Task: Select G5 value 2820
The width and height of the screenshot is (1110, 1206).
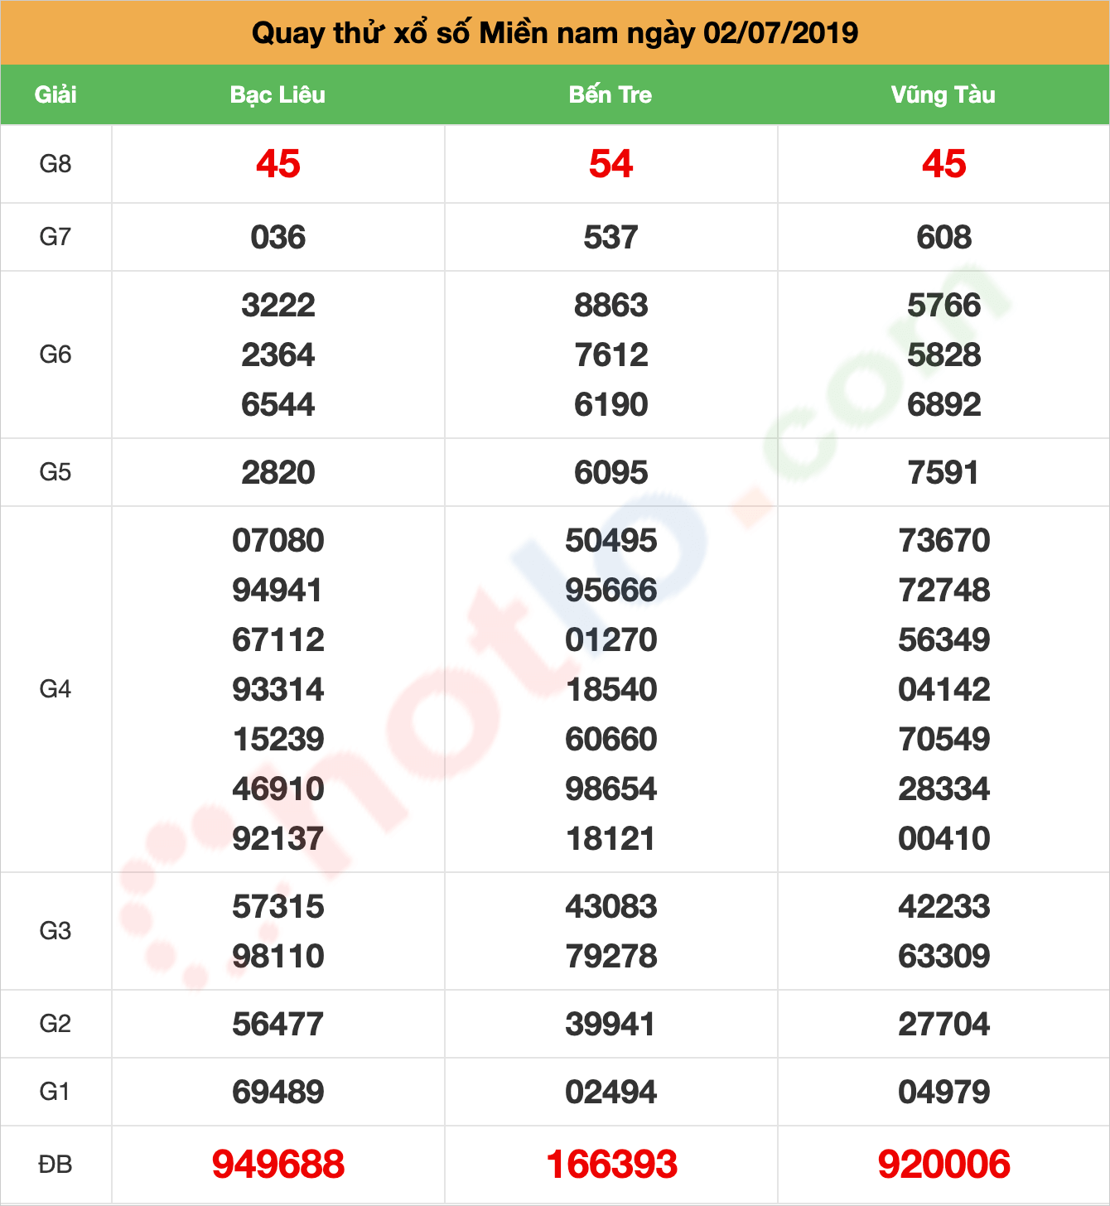Action: point(278,473)
